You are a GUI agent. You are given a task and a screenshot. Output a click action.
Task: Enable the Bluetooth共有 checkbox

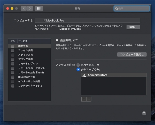[13, 77]
